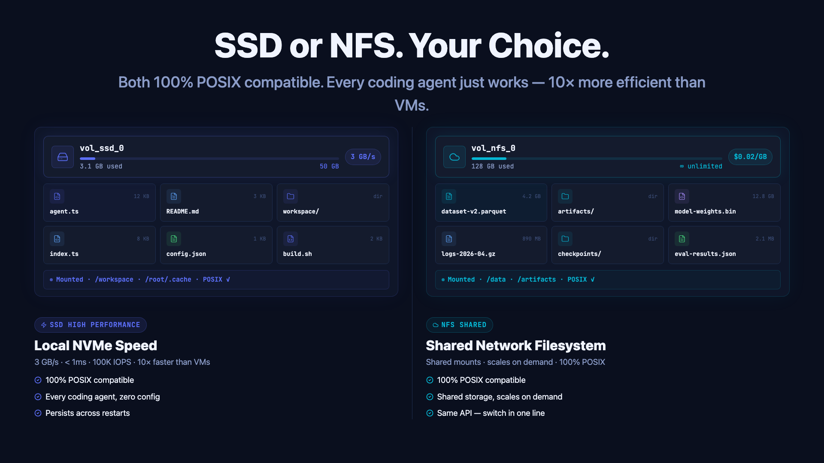Click the vol_nfs_0 cloud icon
The width and height of the screenshot is (824, 463).
[x=454, y=157]
